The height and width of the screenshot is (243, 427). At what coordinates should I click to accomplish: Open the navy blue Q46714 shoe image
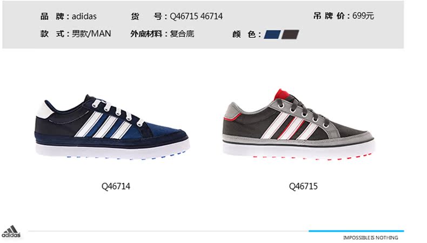click(112, 127)
